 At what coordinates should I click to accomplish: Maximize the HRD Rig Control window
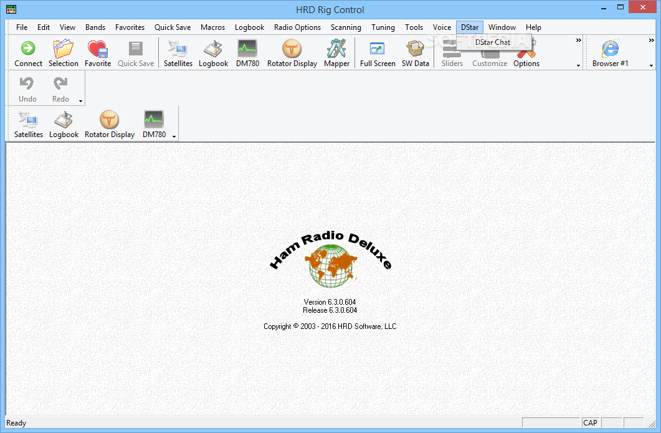pyautogui.click(x=620, y=7)
